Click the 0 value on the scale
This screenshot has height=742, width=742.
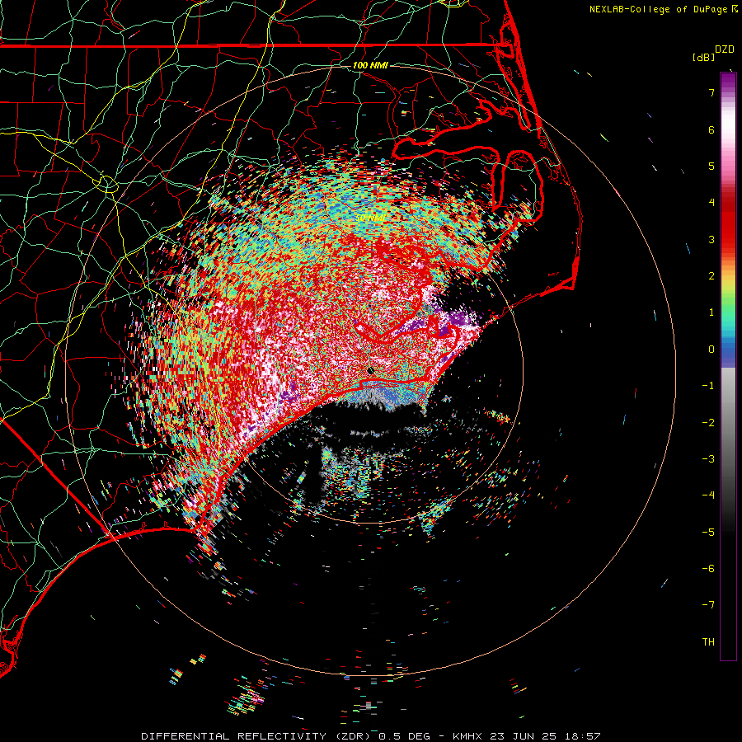point(711,349)
